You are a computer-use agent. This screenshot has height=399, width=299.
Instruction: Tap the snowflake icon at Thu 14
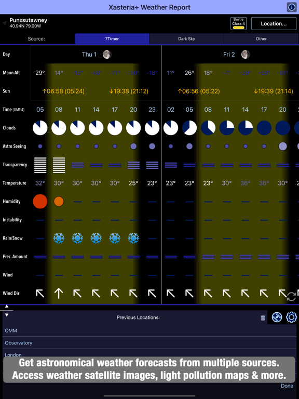click(96, 238)
